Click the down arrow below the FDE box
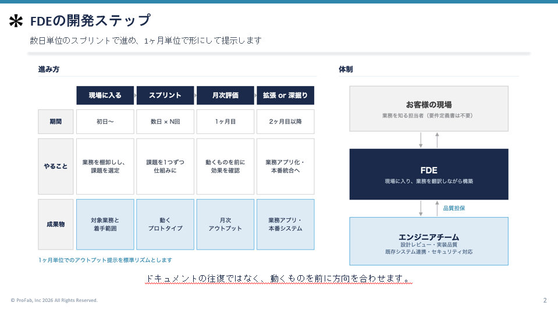 (x=421, y=208)
